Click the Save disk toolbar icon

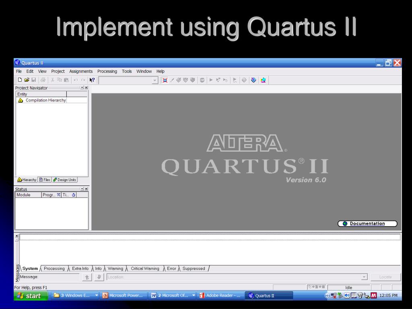pyautogui.click(x=34, y=80)
